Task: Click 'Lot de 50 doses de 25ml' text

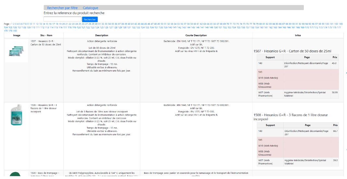Action: click(102, 48)
